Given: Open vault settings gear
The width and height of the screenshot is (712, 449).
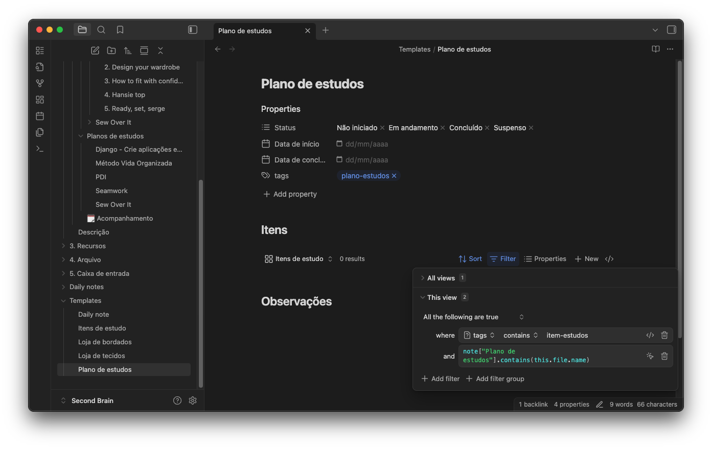Looking at the screenshot, I should (193, 401).
